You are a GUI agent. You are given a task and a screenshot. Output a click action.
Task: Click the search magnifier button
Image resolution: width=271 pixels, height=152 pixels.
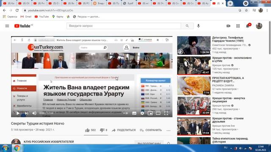(x=187, y=26)
